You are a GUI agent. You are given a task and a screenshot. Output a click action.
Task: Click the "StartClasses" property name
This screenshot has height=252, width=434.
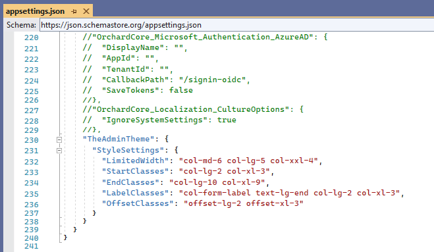point(135,171)
